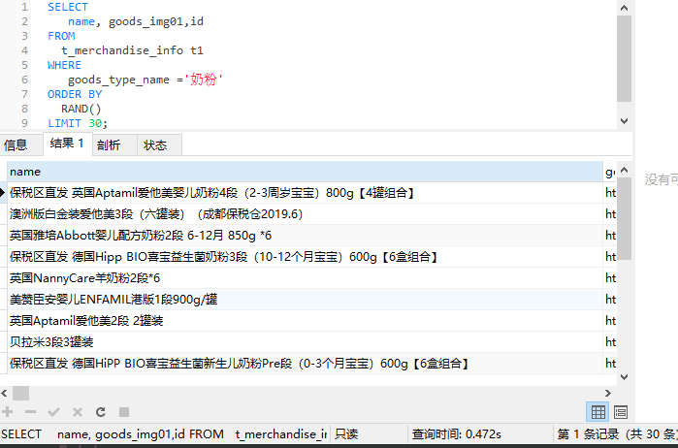The image size is (678, 448).
Task: Click the RAND() line in the editor
Action: [81, 109]
